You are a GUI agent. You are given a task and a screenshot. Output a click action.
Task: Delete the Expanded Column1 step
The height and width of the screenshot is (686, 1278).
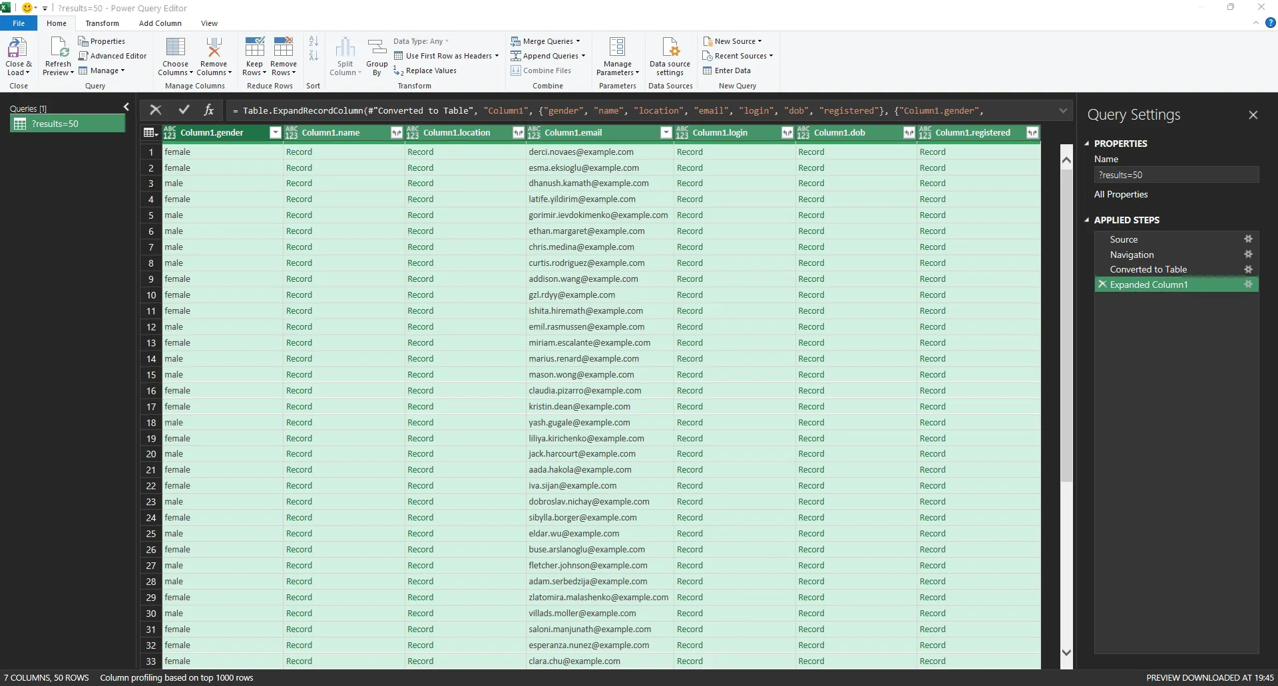[1102, 285]
